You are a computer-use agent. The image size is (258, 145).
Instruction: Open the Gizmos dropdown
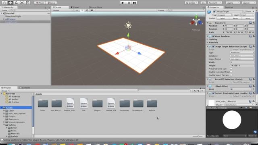(x=161, y=10)
